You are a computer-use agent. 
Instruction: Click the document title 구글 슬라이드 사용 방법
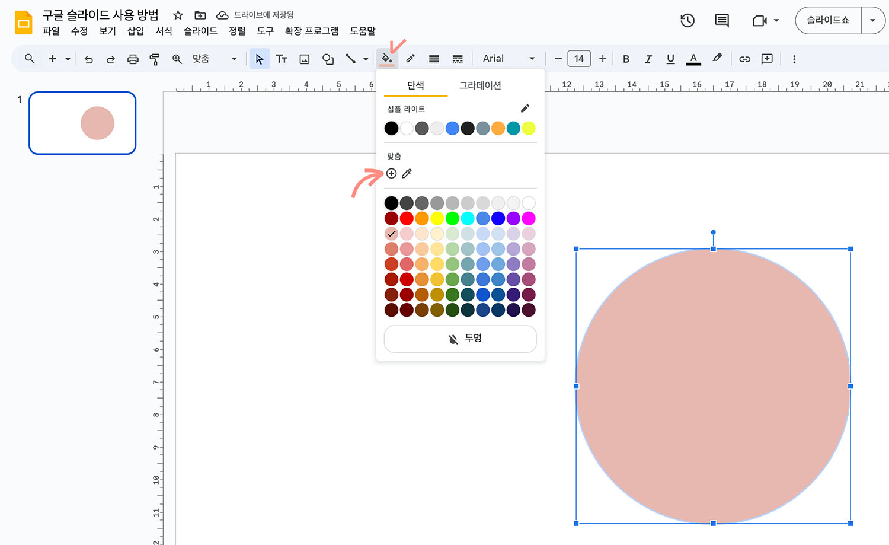[100, 15]
